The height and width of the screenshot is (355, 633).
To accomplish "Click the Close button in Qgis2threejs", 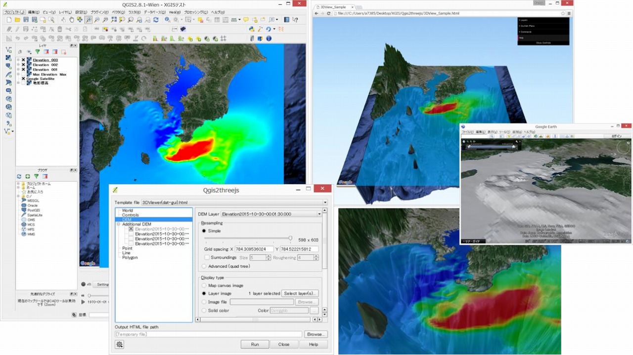I will (284, 344).
